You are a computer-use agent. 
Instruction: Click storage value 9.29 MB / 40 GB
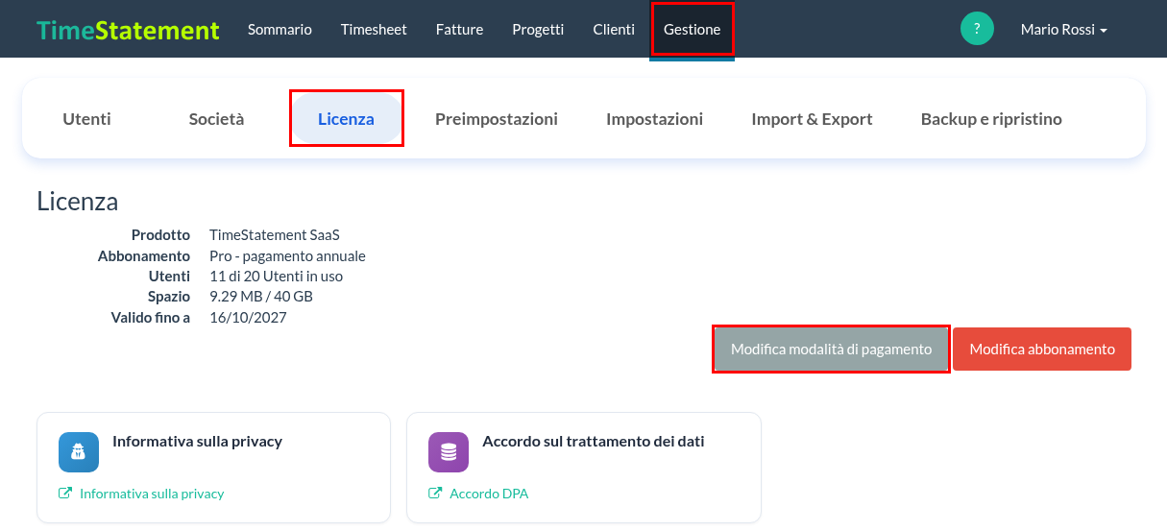click(x=261, y=297)
